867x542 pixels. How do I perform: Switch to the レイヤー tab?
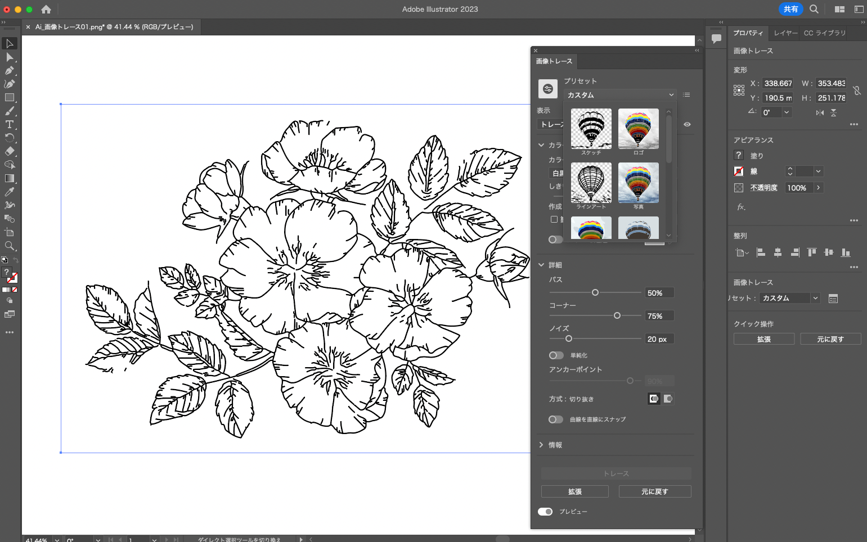click(x=785, y=33)
